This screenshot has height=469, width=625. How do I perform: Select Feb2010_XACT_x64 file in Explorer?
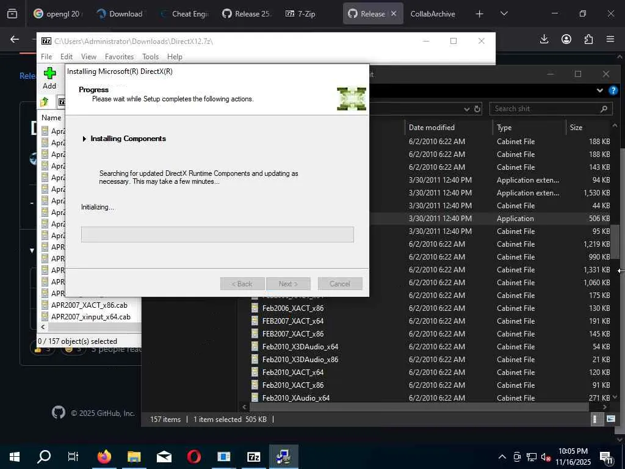(x=292, y=372)
